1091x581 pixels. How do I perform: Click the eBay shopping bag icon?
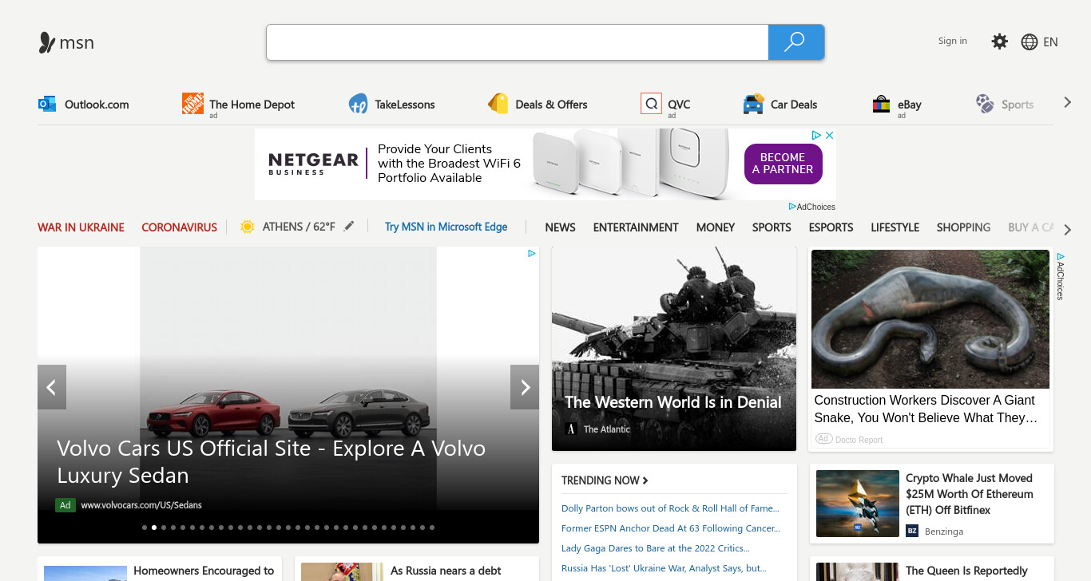pos(881,104)
